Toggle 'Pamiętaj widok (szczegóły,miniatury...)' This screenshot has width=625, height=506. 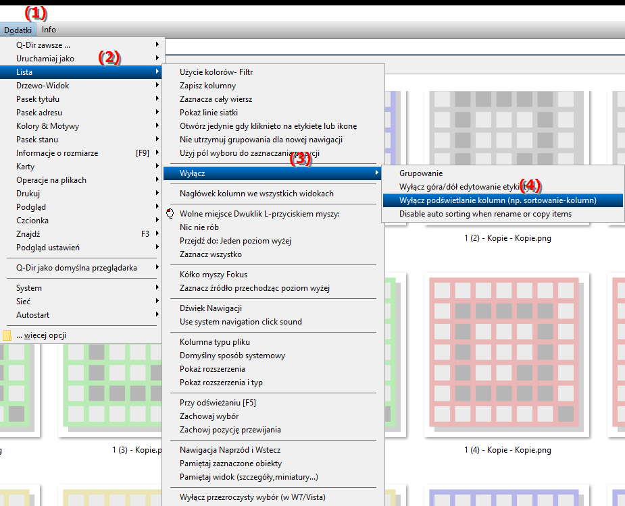[273, 478]
